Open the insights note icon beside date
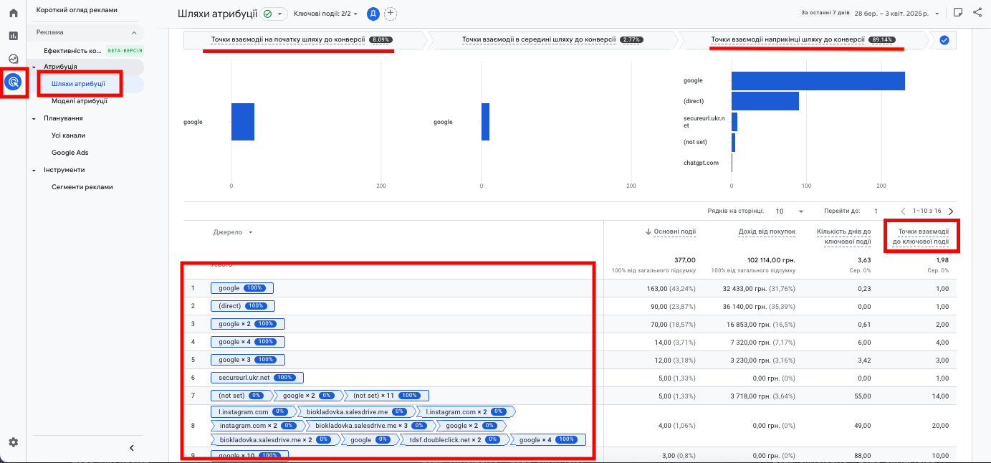 pos(958,13)
